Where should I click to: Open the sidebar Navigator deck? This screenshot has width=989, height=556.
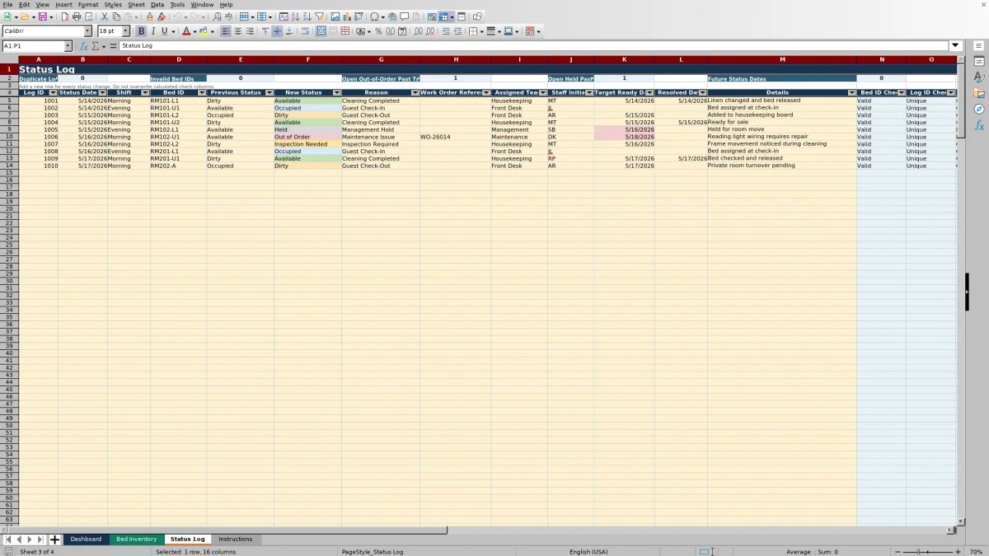pyautogui.click(x=979, y=109)
